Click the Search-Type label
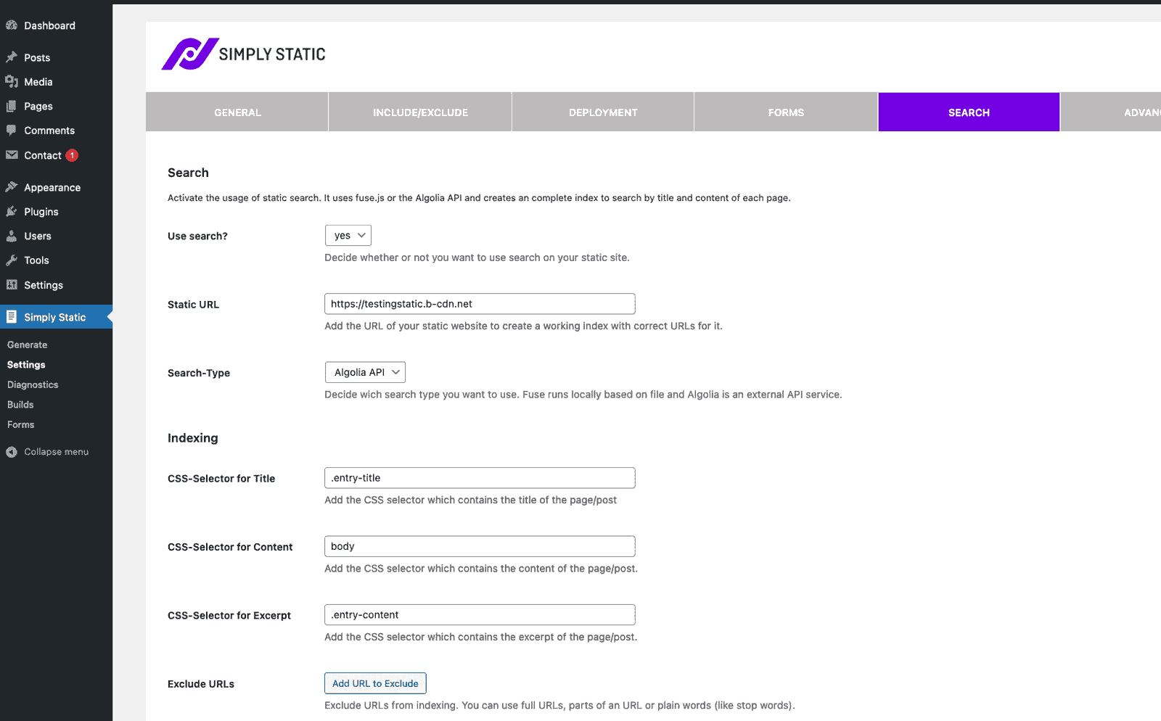This screenshot has width=1161, height=721. click(x=199, y=373)
